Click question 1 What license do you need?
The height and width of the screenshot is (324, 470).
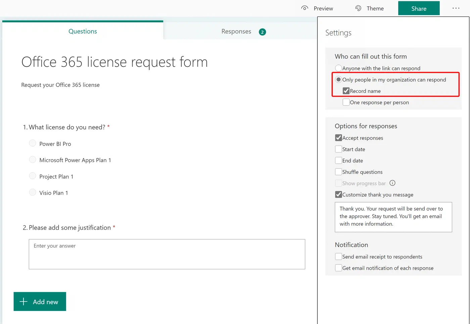(x=66, y=127)
